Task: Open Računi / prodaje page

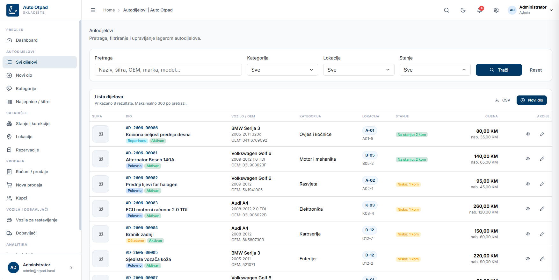Action: [x=40, y=172]
